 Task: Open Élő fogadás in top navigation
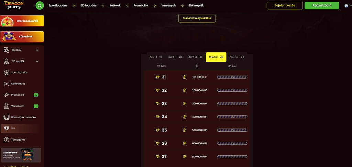point(88,5)
